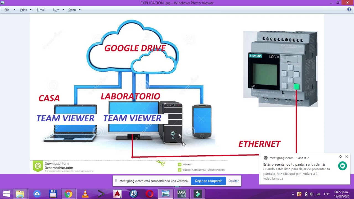Click the CASA label
354x199 pixels.
49,98
